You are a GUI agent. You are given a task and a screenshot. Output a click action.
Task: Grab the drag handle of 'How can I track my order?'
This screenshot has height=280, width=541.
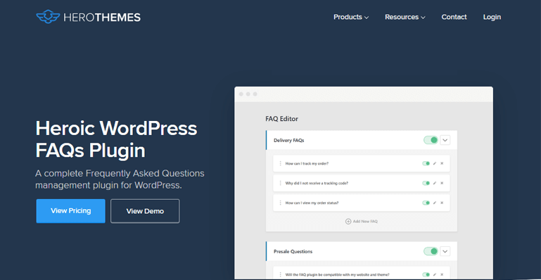click(280, 163)
